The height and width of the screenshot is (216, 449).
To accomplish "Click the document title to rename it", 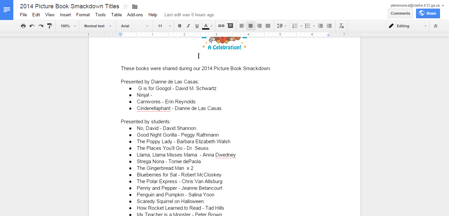I will pyautogui.click(x=70, y=6).
